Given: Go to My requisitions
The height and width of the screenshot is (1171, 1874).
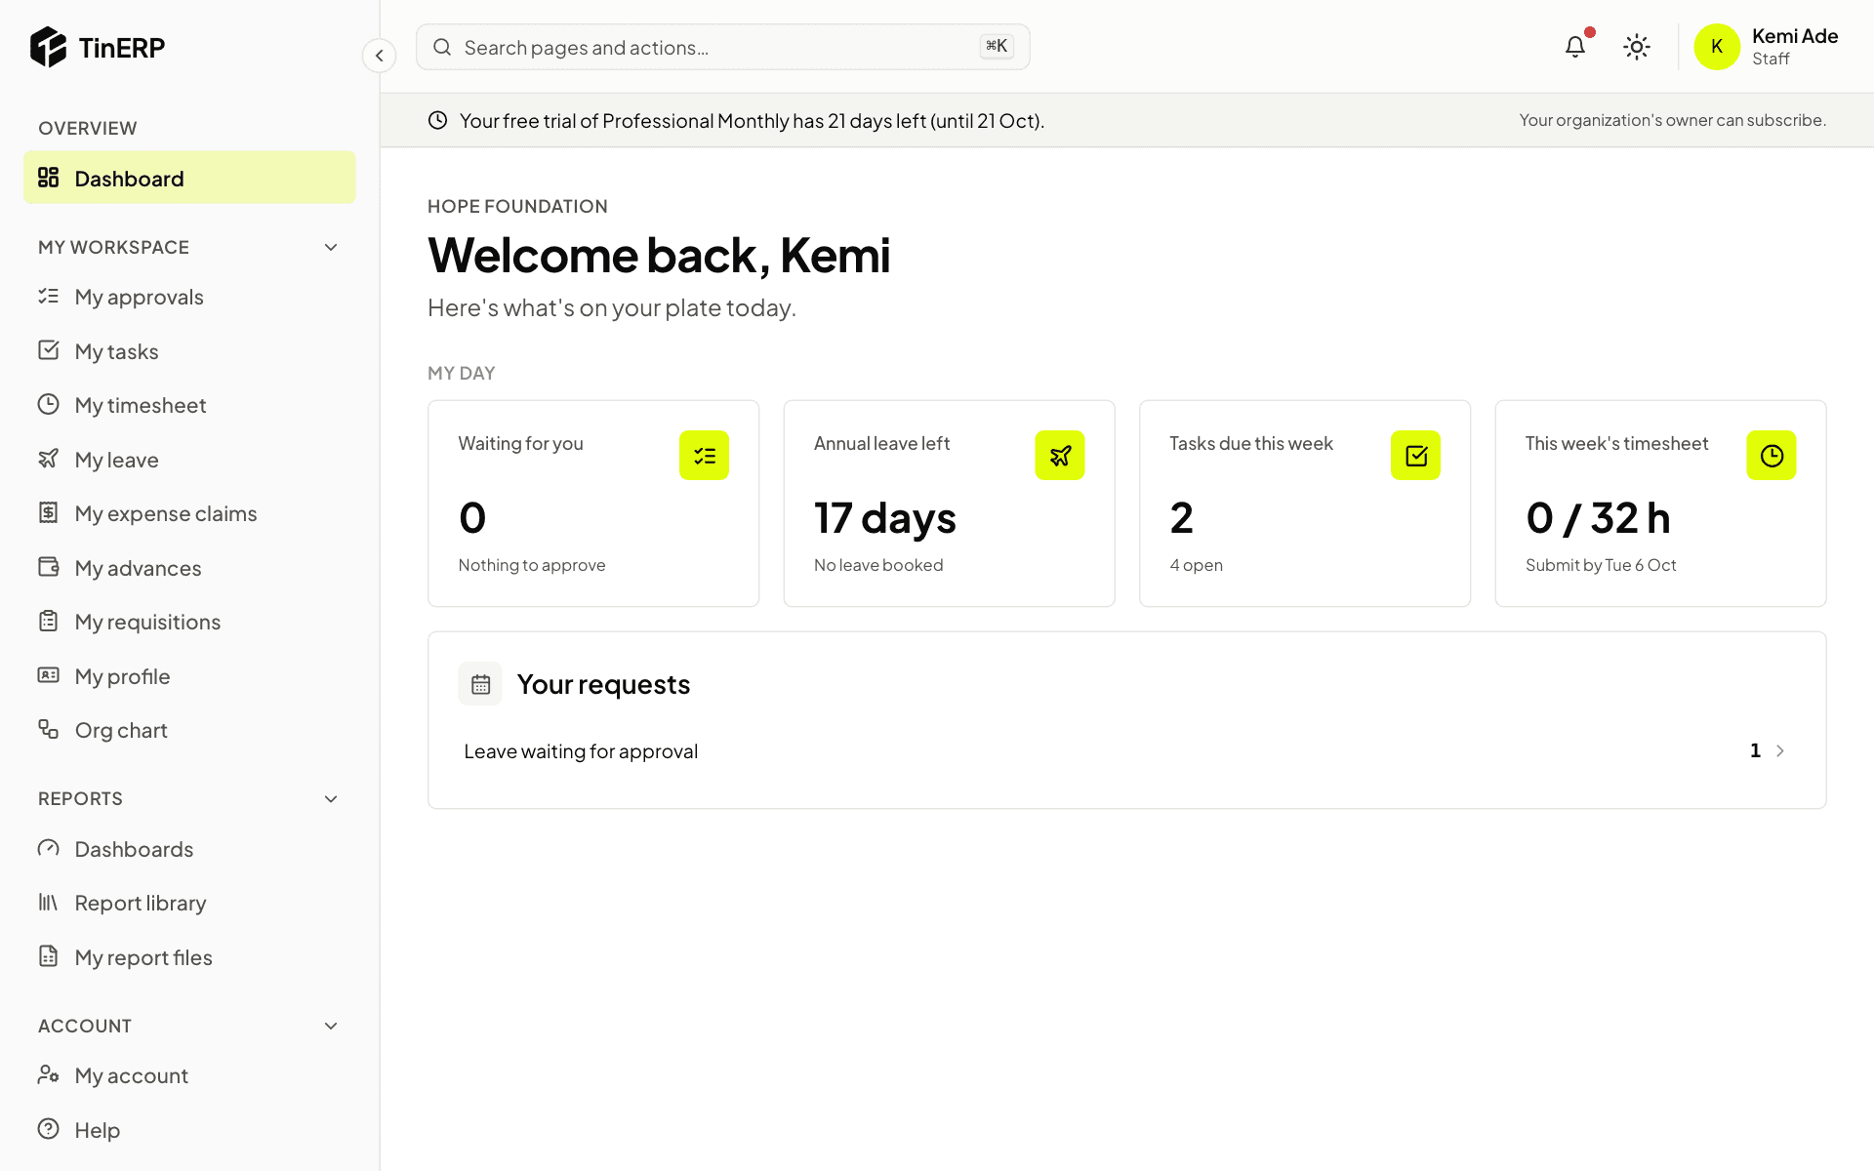Looking at the screenshot, I should point(189,622).
